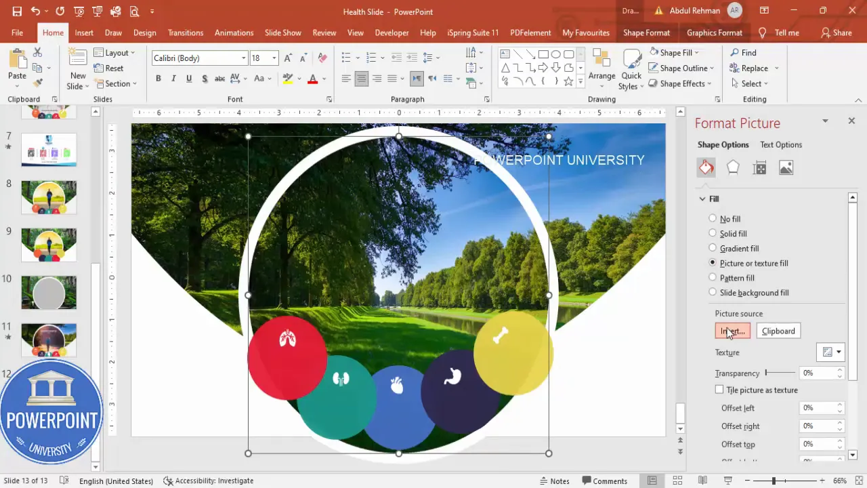Expand Section dropdown
Viewport: 867px width, 488px height.
click(x=115, y=84)
